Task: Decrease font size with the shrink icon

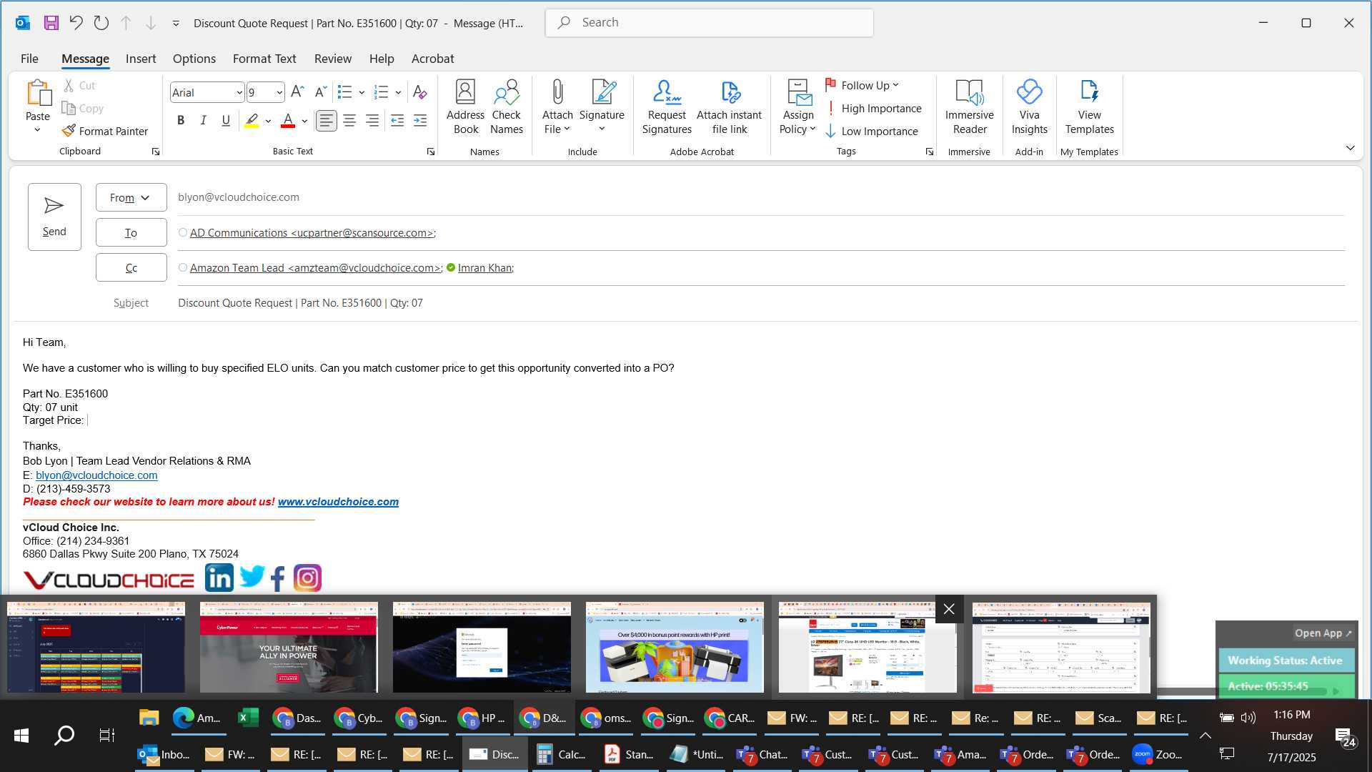Action: tap(320, 92)
